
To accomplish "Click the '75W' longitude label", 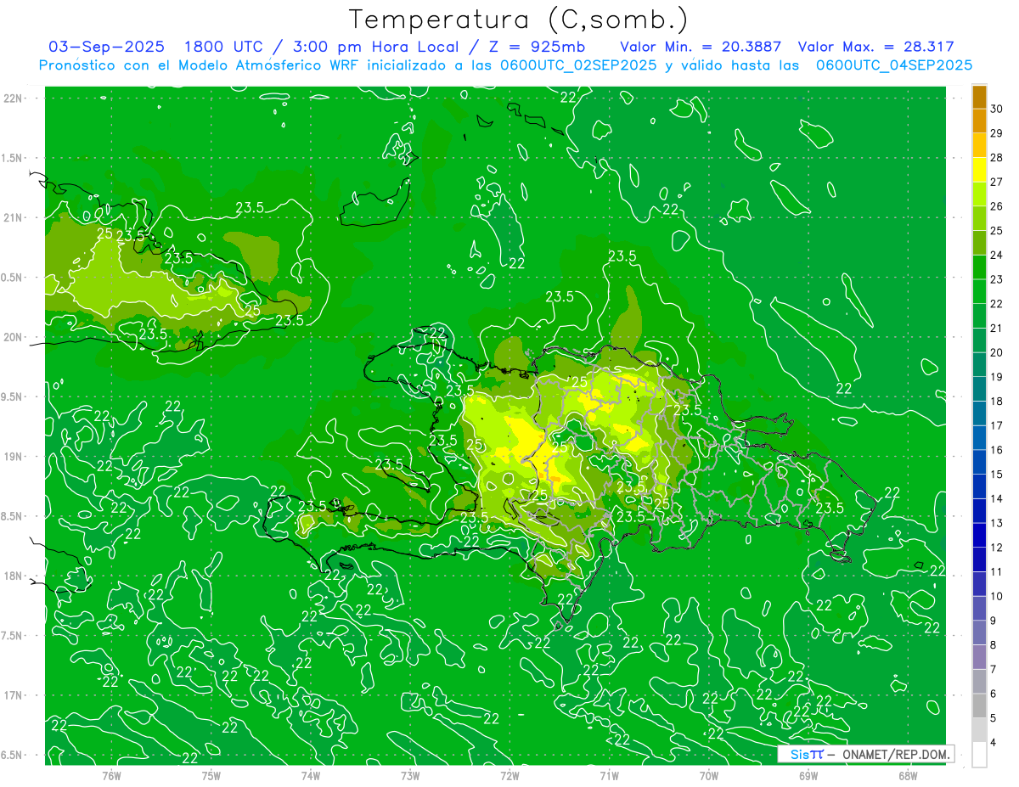I will [211, 775].
